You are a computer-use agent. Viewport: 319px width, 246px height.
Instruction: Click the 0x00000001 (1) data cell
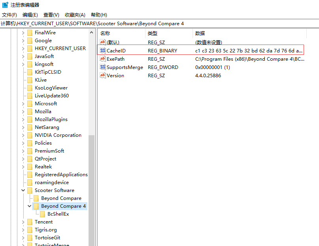coord(212,67)
